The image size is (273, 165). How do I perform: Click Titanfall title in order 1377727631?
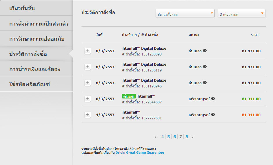coord(131,112)
